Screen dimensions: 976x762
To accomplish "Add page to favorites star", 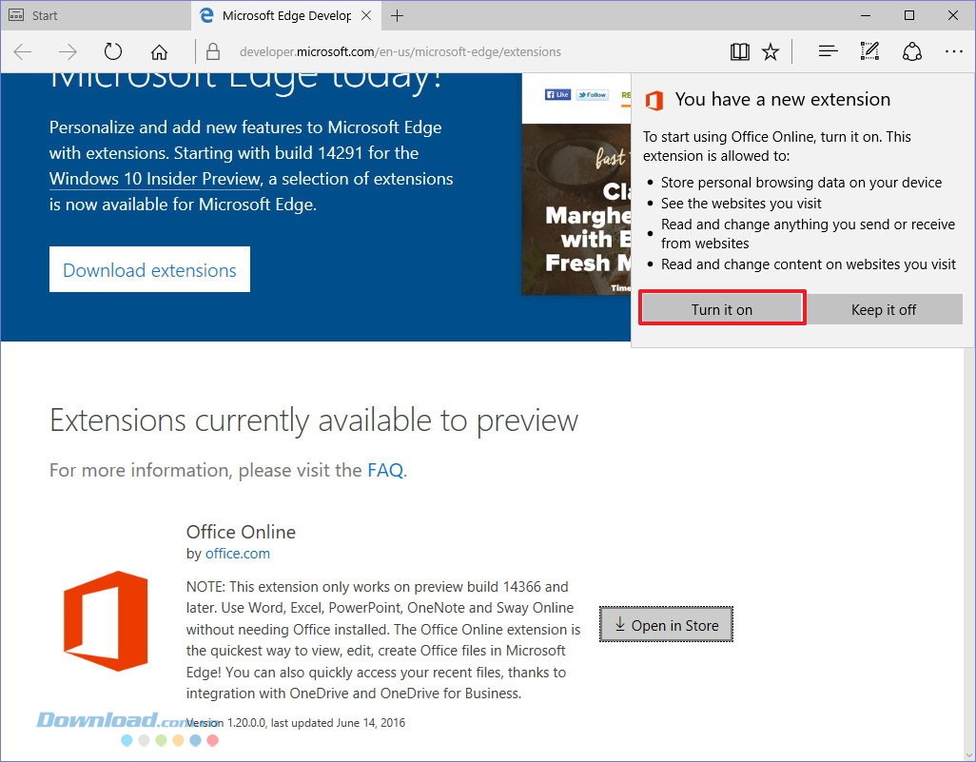I will pyautogui.click(x=771, y=52).
